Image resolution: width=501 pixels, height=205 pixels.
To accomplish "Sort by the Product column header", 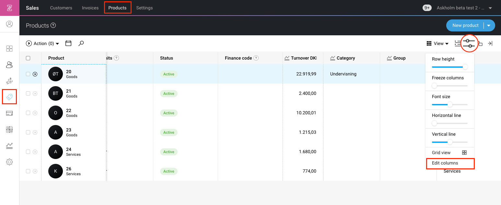I will [56, 58].
